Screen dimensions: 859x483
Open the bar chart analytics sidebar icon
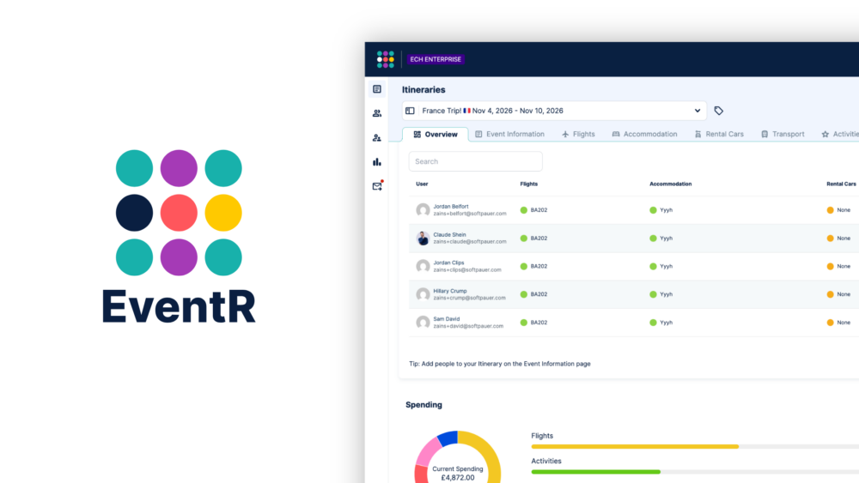pyautogui.click(x=377, y=162)
